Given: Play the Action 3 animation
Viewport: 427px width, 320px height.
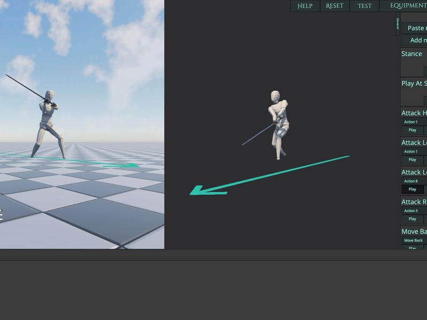Looking at the screenshot, I should pyautogui.click(x=412, y=219).
